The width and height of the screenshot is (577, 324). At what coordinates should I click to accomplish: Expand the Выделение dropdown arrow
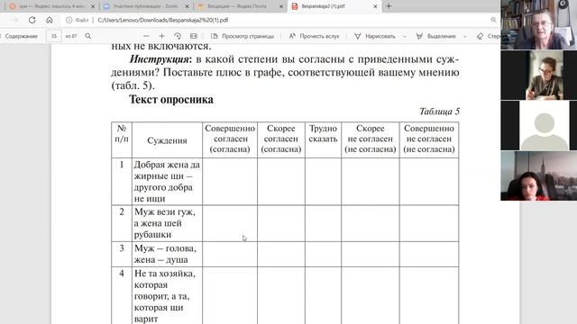(x=465, y=36)
